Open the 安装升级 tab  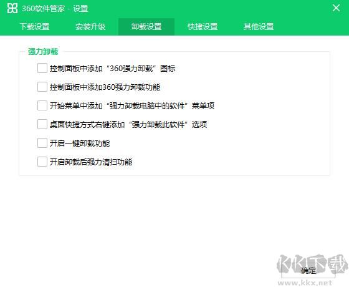(x=90, y=27)
